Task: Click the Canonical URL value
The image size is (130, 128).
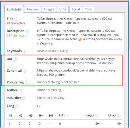Action: [77, 72]
